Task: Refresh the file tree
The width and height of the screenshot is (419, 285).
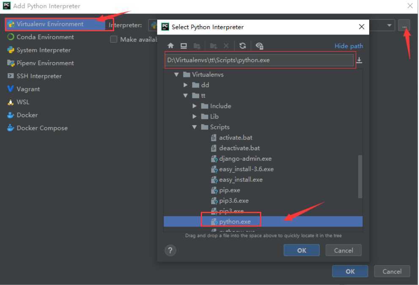Action: 243,46
